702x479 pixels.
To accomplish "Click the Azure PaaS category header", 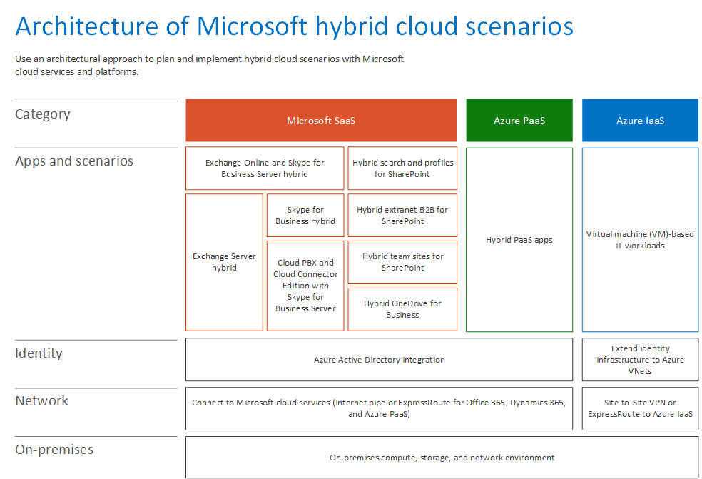I will click(519, 121).
